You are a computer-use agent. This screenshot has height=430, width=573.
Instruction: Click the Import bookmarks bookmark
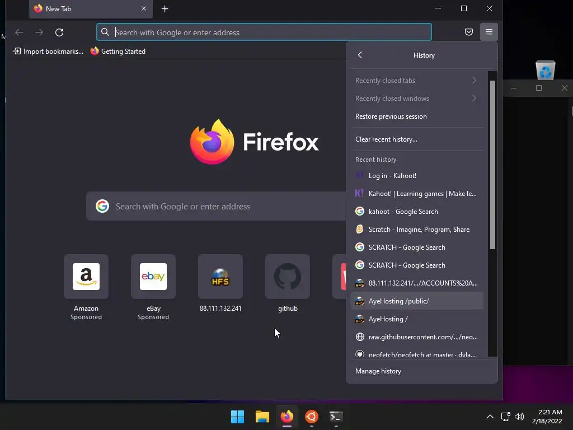(48, 51)
